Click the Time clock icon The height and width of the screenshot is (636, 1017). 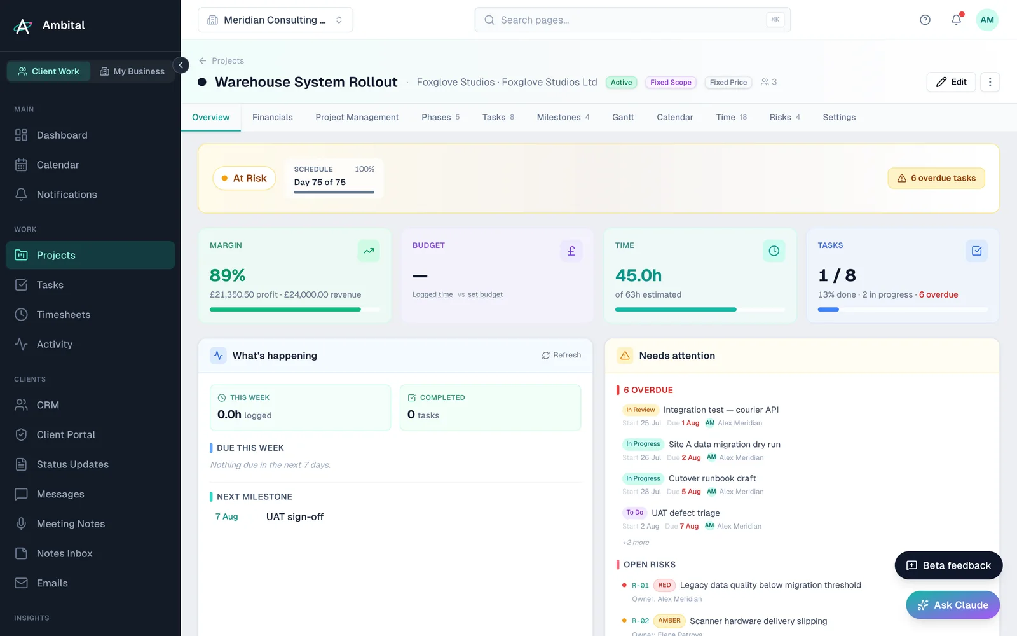point(774,251)
